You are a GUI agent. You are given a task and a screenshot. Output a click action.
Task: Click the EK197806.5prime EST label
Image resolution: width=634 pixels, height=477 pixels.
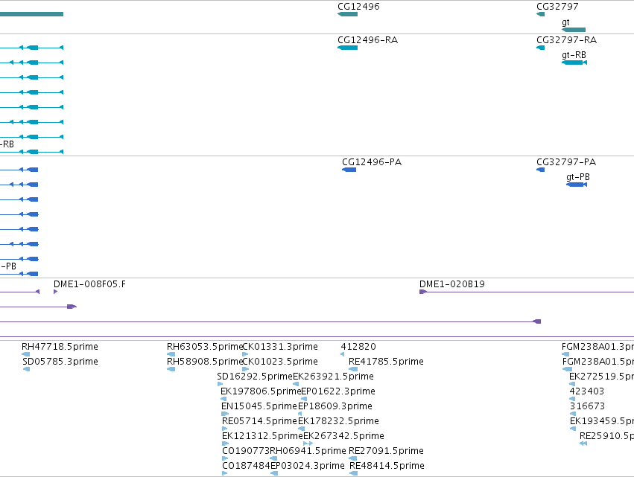pos(261,391)
